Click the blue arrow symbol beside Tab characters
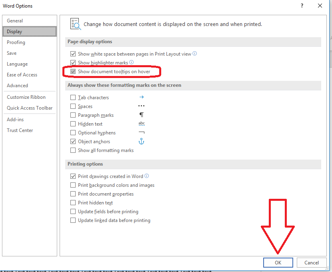332x272 pixels. click(141, 97)
